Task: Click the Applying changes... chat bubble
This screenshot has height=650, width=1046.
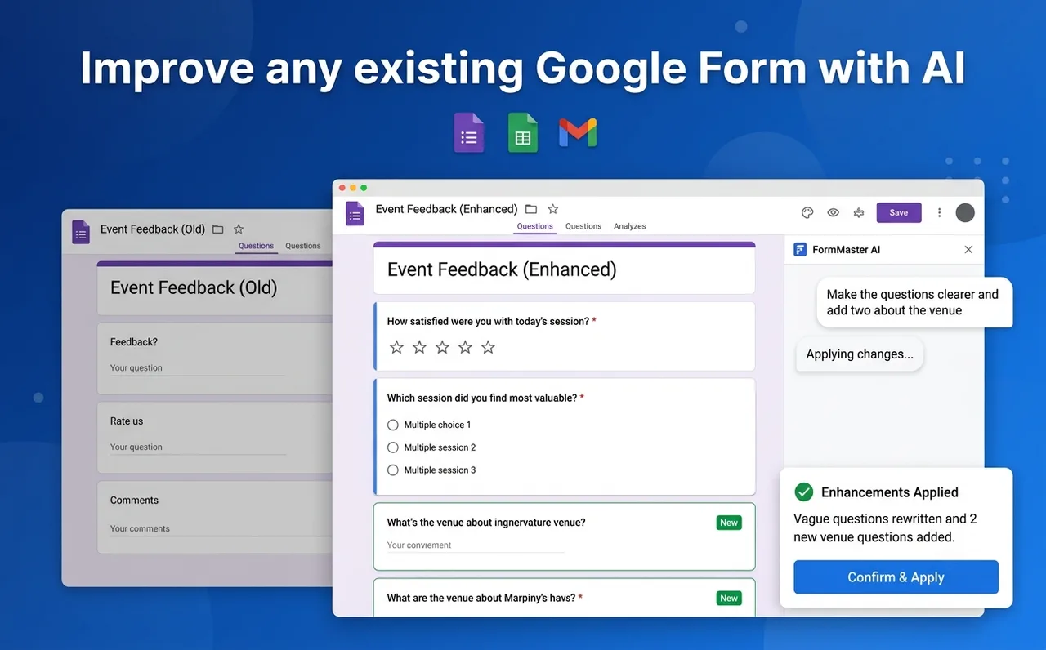Action: tap(860, 354)
